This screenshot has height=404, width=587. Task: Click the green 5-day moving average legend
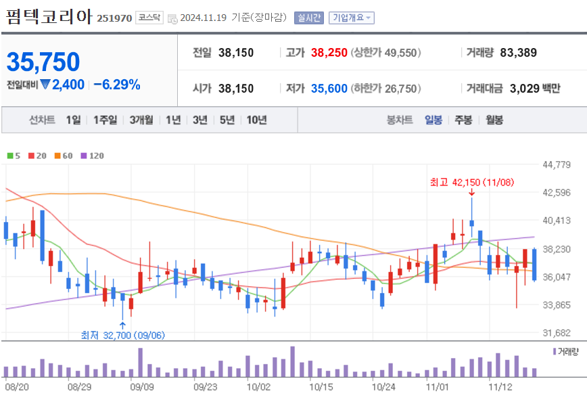click(x=14, y=156)
